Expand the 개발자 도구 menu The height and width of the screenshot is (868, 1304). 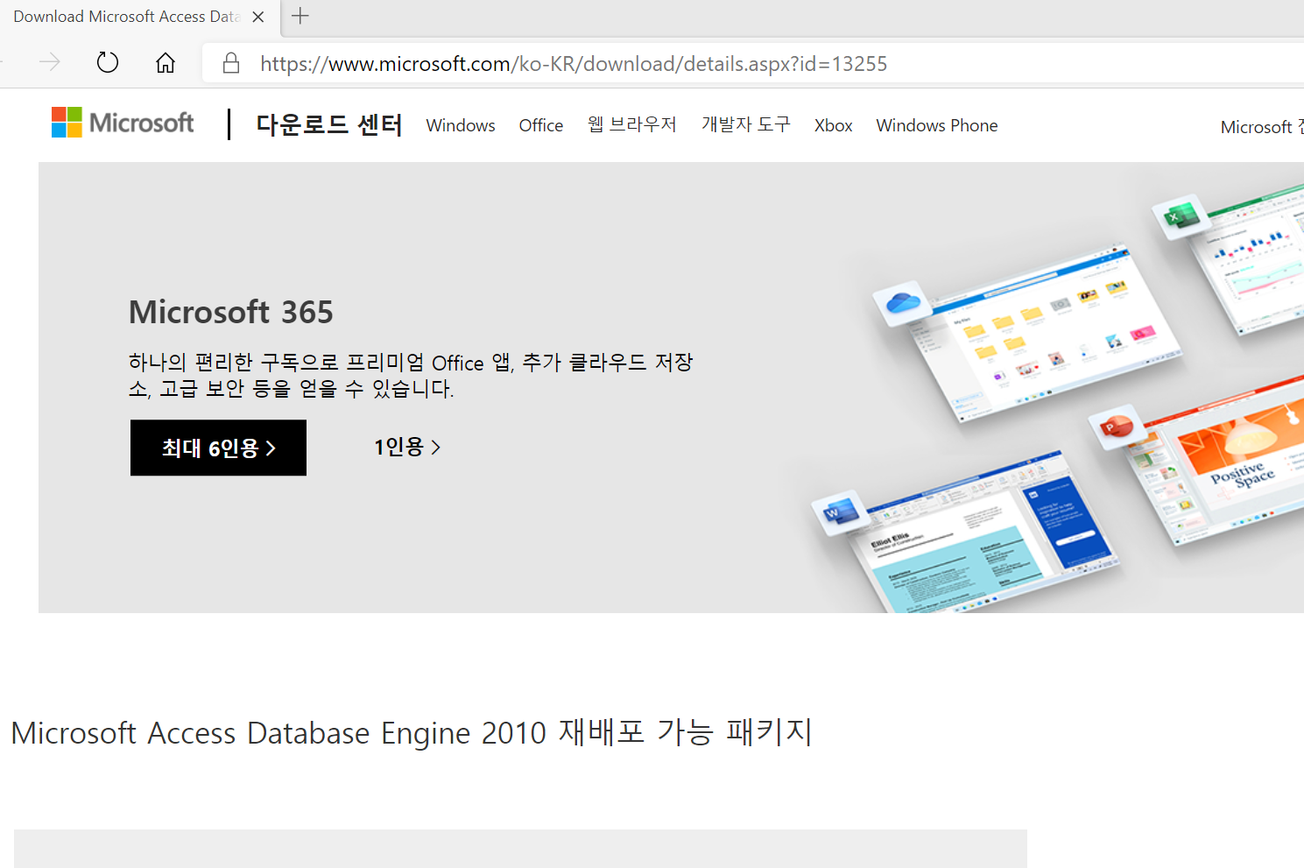coord(745,125)
